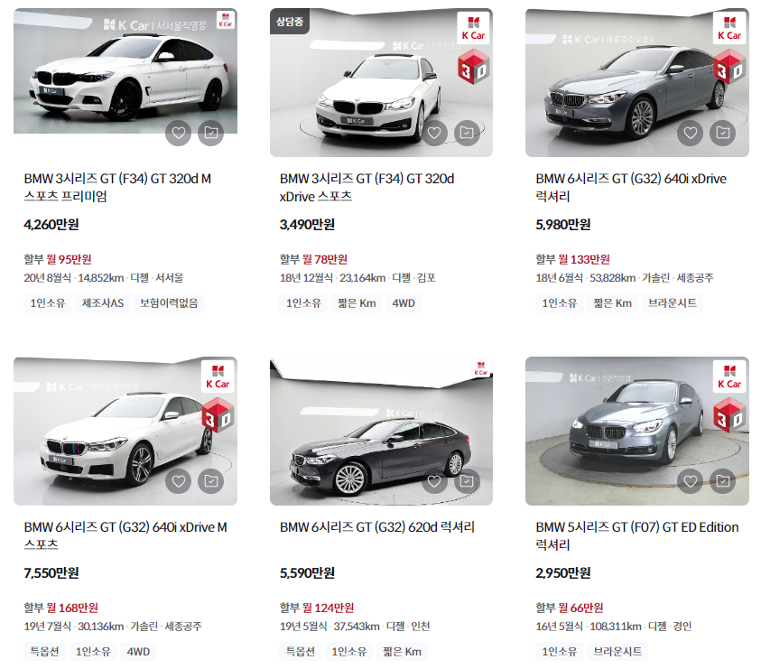The width and height of the screenshot is (761, 669).
Task: Favorite the BMW 3시리즈 GT 320d M 스포츠 프리미엄 car
Action: (x=178, y=133)
